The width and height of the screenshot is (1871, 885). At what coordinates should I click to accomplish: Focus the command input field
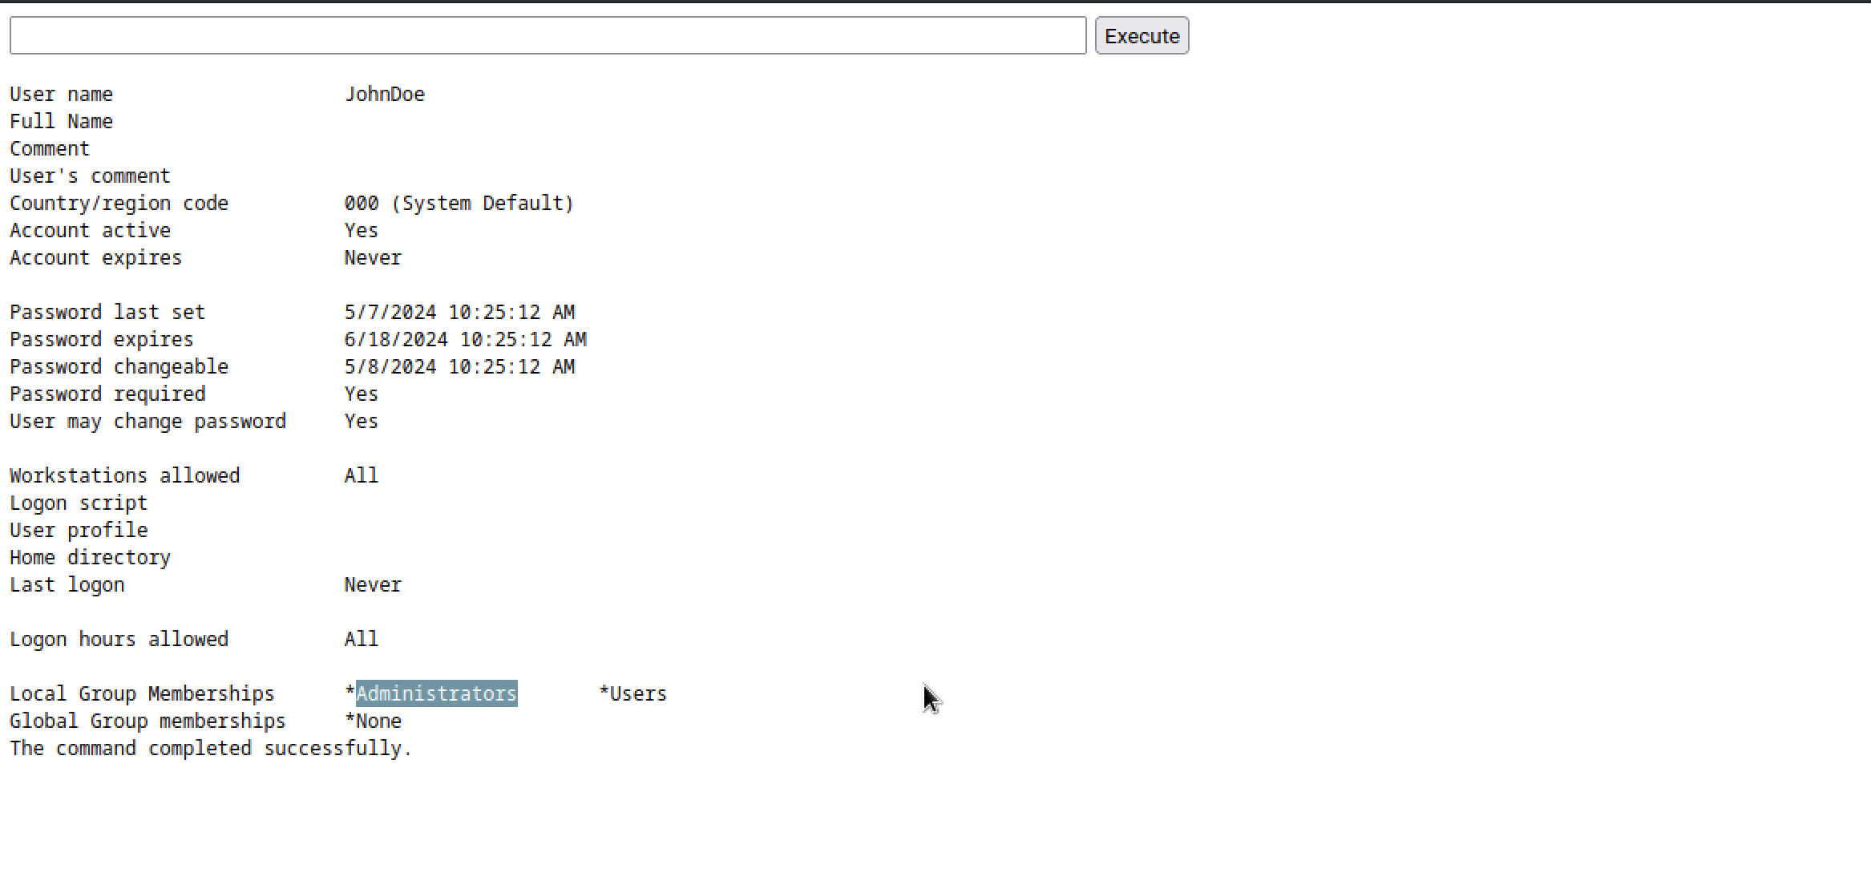click(x=548, y=36)
